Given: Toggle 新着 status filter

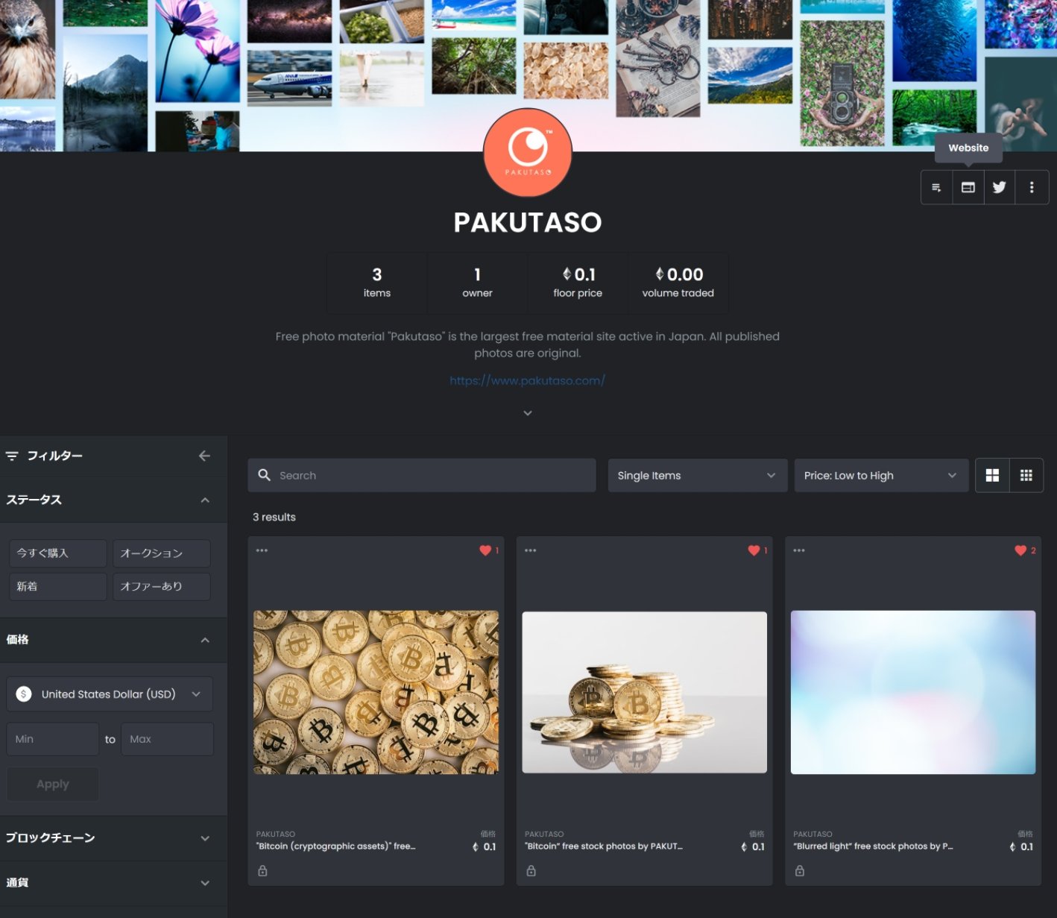Looking at the screenshot, I should click(x=58, y=586).
